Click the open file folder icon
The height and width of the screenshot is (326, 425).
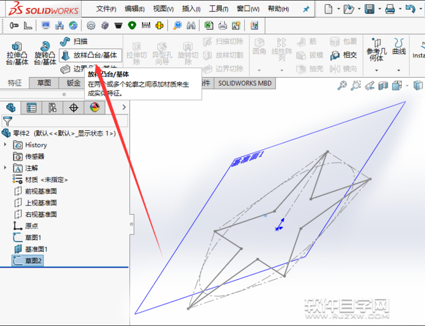click(349, 9)
